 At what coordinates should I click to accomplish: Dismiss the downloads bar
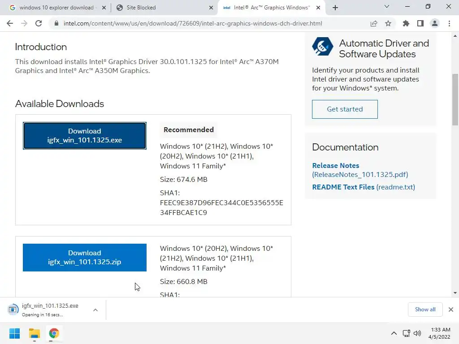[451, 310]
